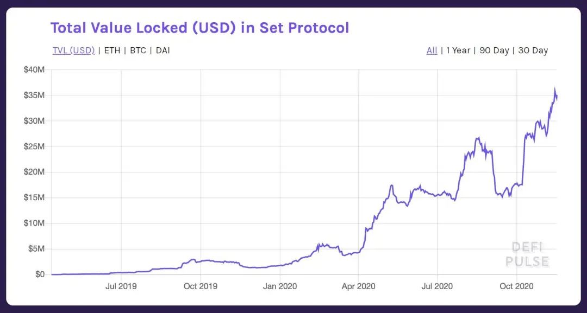Click the $0 y-axis label
This screenshot has width=587, height=313.
[39, 273]
